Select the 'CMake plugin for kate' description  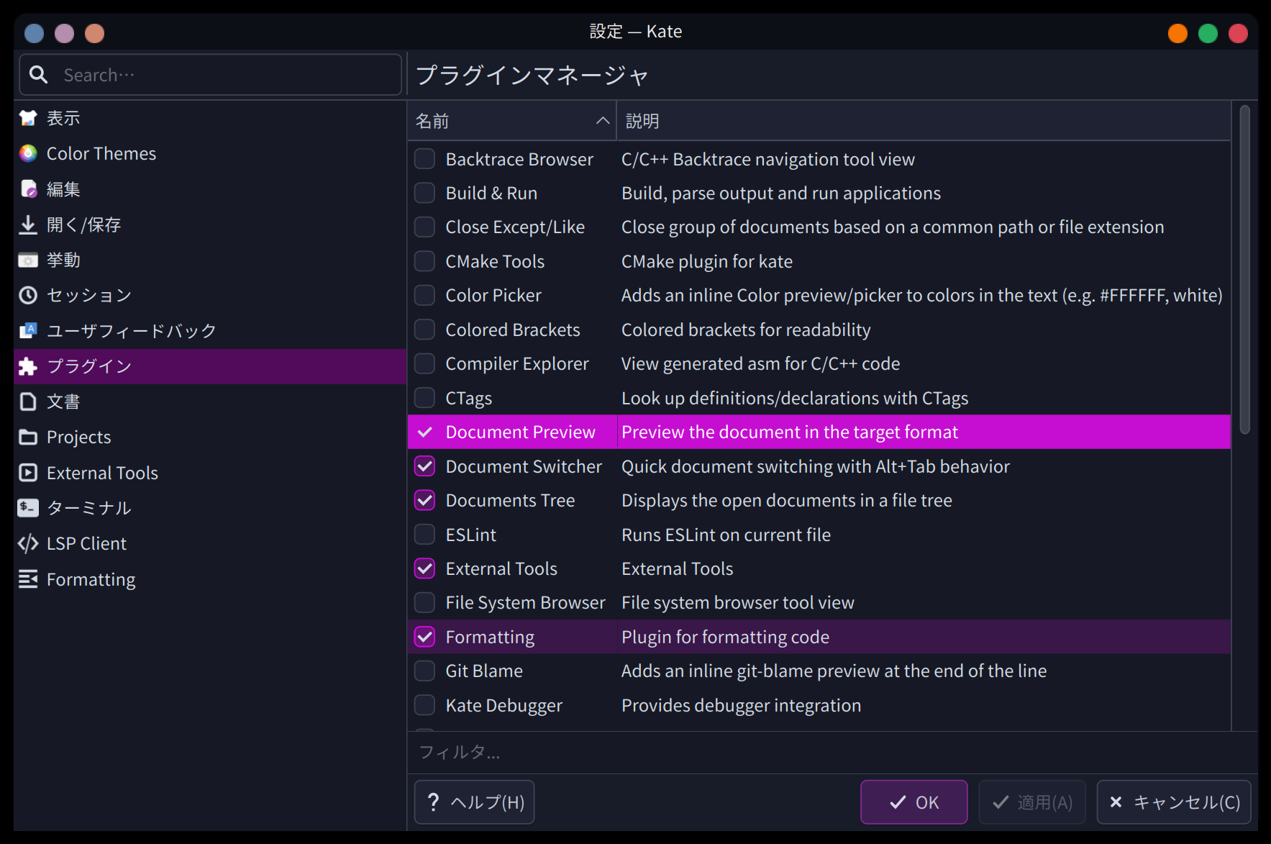707,261
